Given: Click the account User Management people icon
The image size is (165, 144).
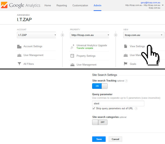Looking at the screenshot, I should coord(19,55).
